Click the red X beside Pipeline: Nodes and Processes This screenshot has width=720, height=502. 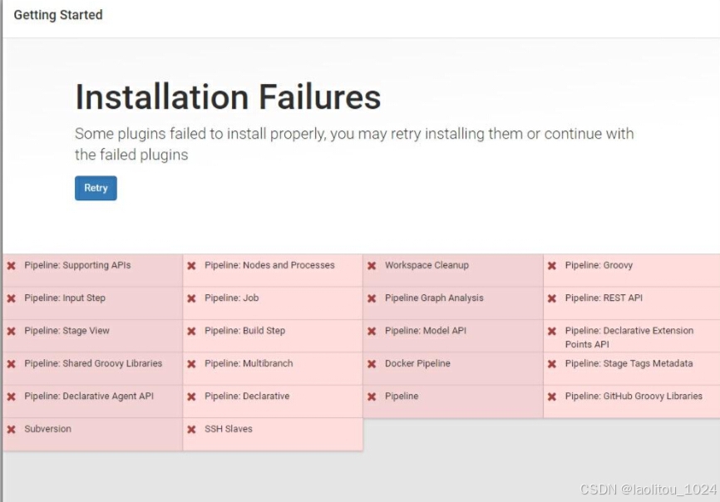(x=191, y=266)
